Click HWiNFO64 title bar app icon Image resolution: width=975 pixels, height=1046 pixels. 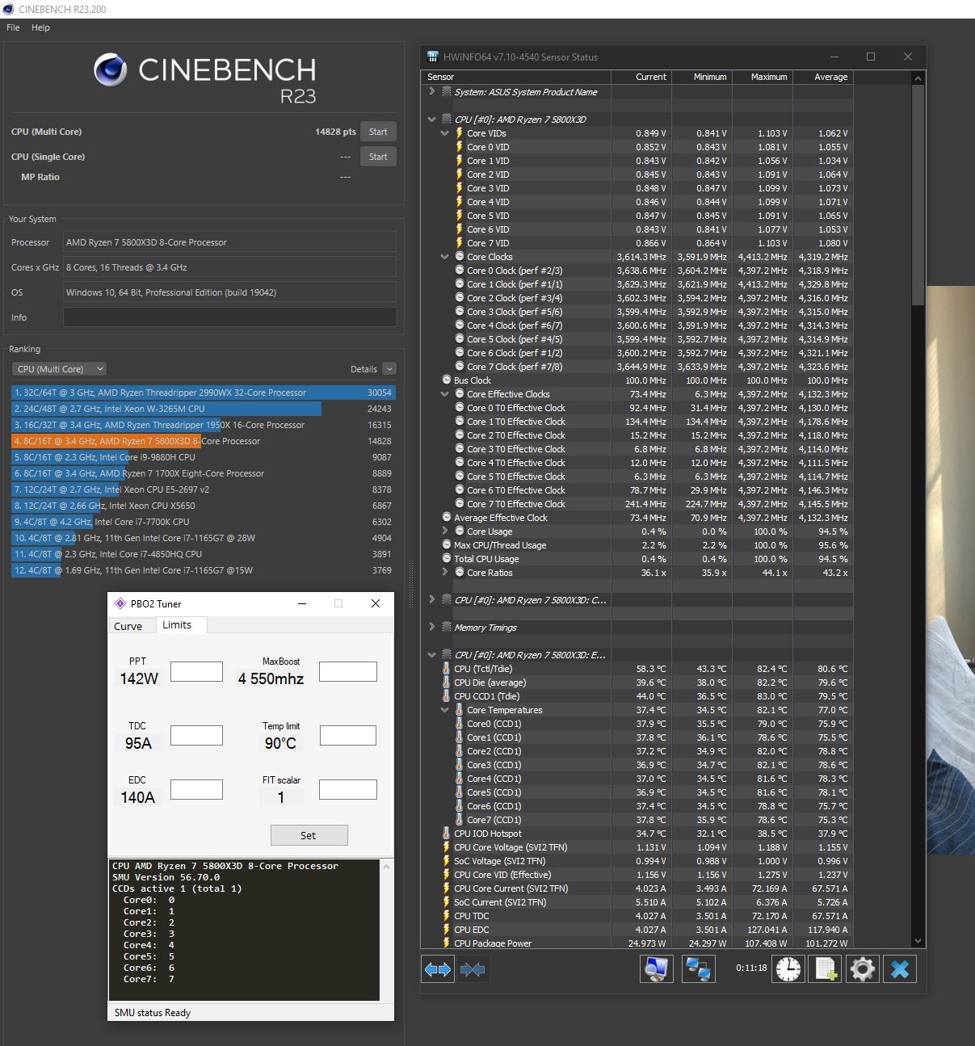tap(433, 57)
